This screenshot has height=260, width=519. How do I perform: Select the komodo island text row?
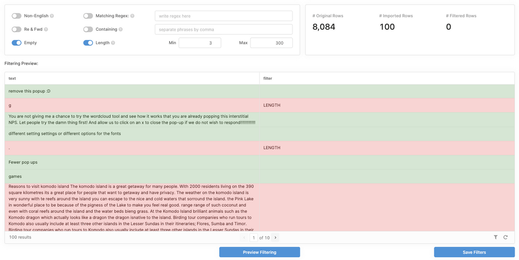(x=259, y=207)
